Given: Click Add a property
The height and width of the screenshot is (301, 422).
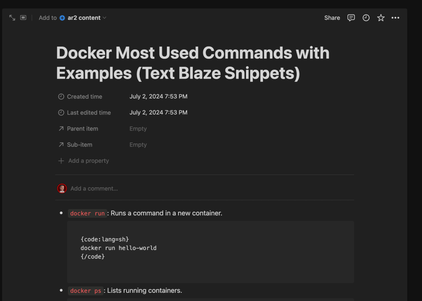Looking at the screenshot, I should click(x=89, y=161).
